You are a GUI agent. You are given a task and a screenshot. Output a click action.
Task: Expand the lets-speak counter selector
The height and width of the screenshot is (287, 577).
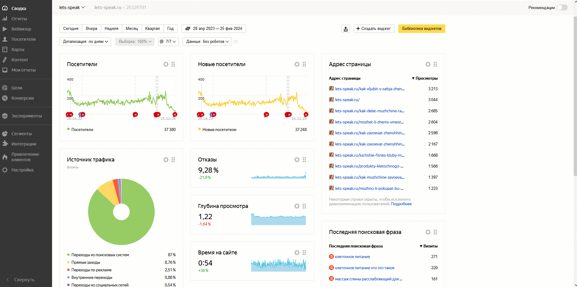[x=72, y=8]
